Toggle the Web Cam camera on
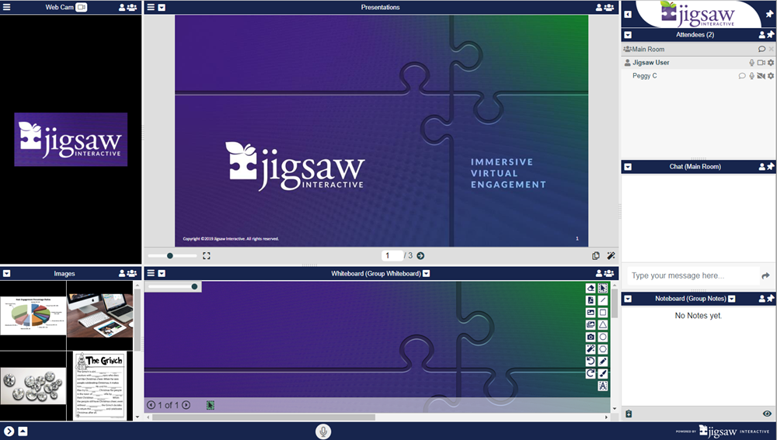 (x=81, y=7)
